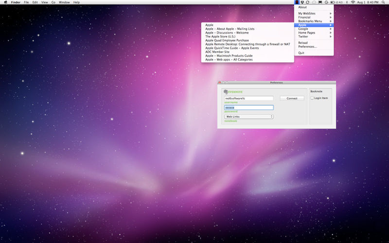
Task: Open the Web Links notebook dropdown
Action: [x=248, y=117]
